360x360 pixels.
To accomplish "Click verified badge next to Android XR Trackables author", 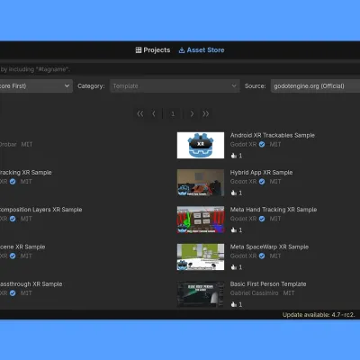I will pyautogui.click(x=262, y=145).
